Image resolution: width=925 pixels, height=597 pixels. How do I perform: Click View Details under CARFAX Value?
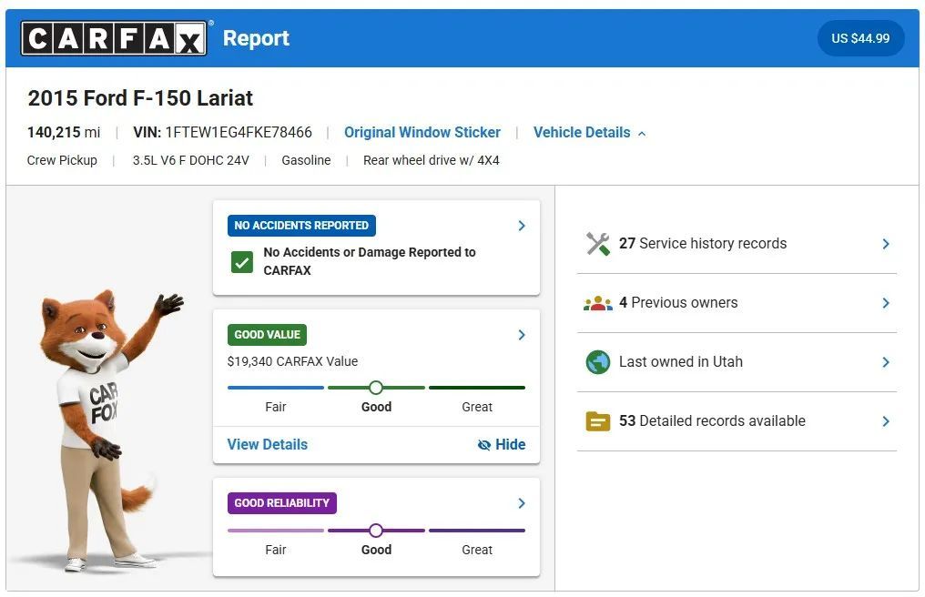pos(267,445)
